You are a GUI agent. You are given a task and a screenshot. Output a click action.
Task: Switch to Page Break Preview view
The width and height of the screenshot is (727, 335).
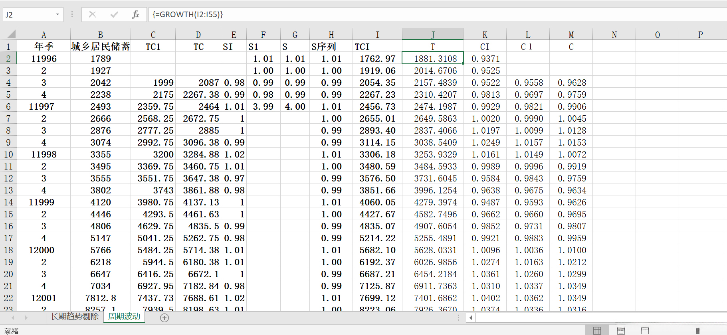coord(645,331)
